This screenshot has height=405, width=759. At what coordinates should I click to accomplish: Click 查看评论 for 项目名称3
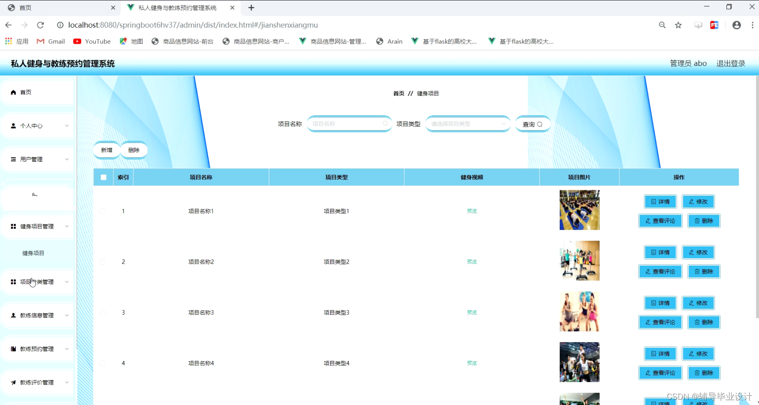coord(660,322)
